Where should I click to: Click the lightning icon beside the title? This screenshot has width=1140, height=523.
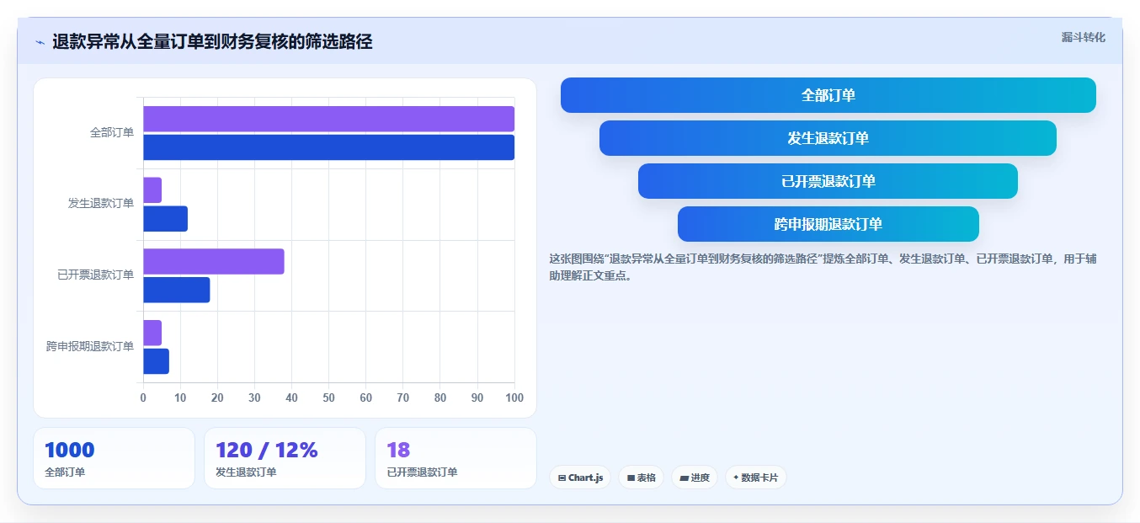pos(40,42)
